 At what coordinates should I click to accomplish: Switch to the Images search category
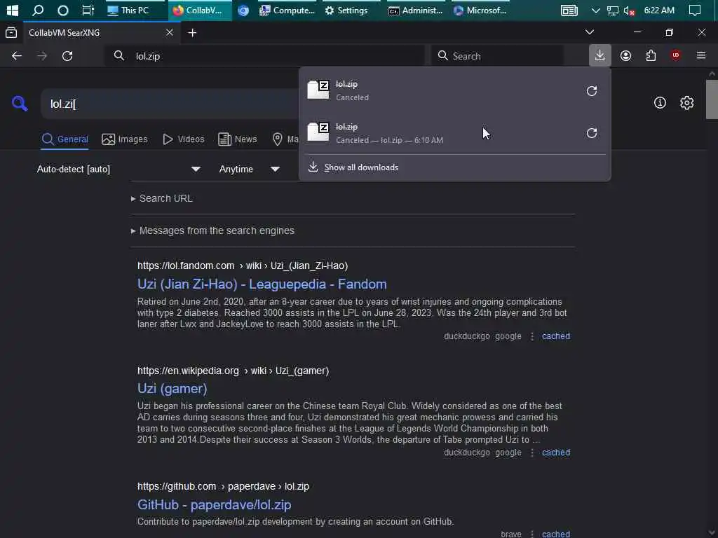(x=125, y=139)
